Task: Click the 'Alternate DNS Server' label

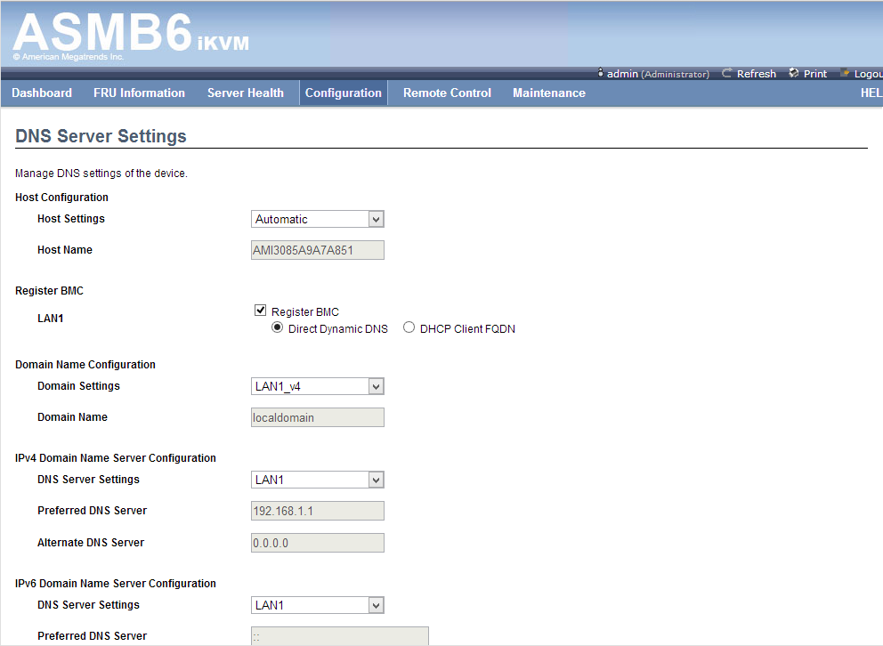Action: click(91, 543)
